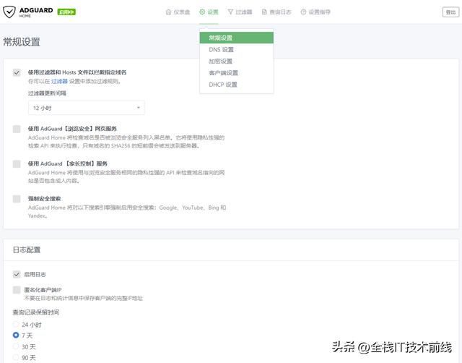Toggle use filters and Hosts files checkbox
The width and height of the screenshot is (462, 363).
(17, 72)
